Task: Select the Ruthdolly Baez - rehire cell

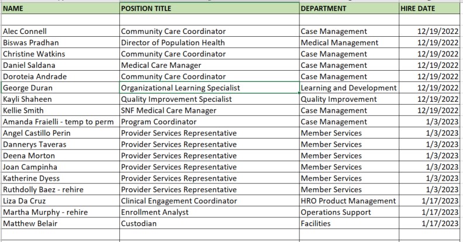Action: pyautogui.click(x=61, y=189)
